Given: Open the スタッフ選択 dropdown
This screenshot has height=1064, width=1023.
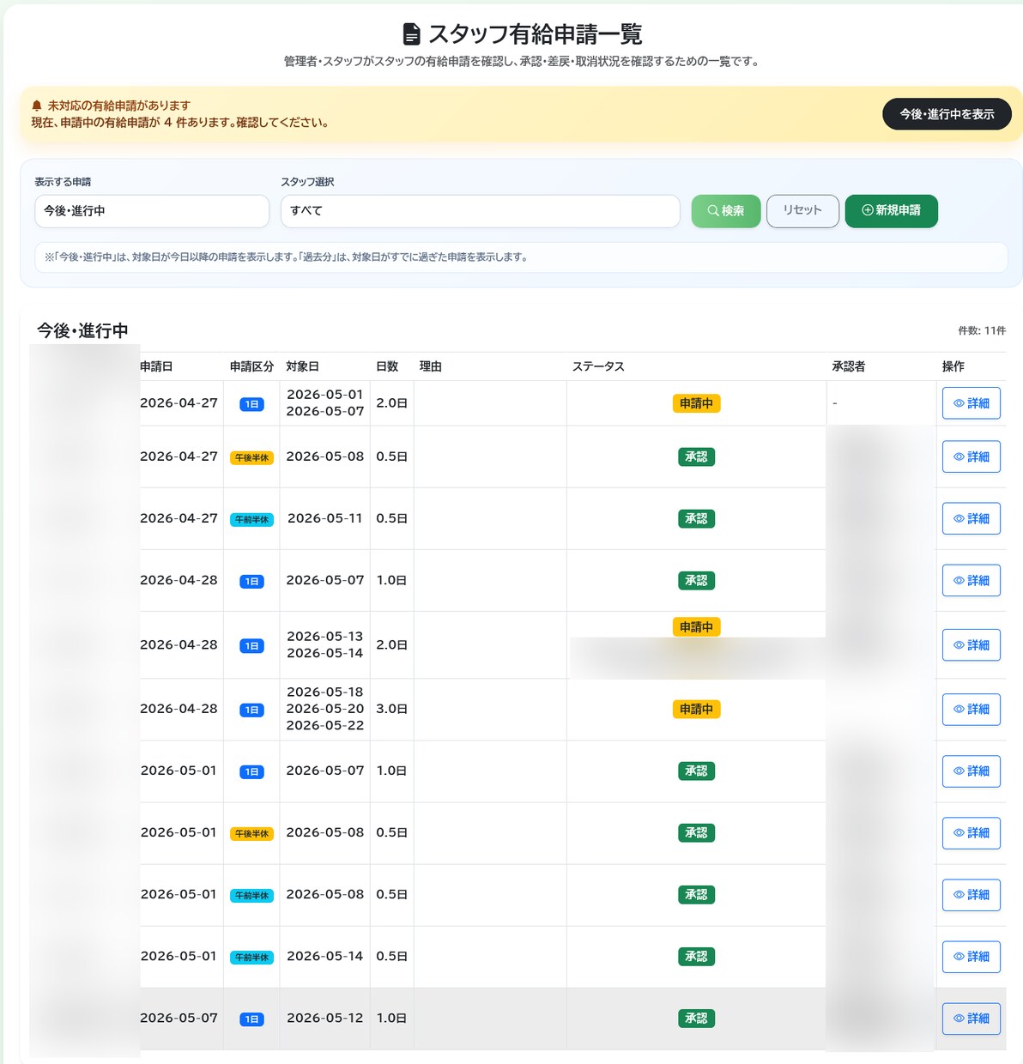Looking at the screenshot, I should point(481,211).
